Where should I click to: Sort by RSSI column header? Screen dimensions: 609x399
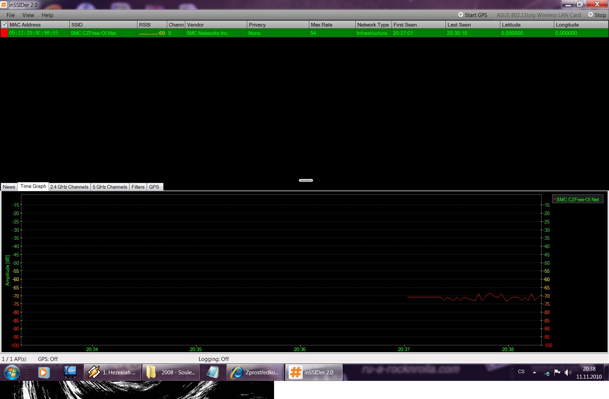(x=152, y=25)
